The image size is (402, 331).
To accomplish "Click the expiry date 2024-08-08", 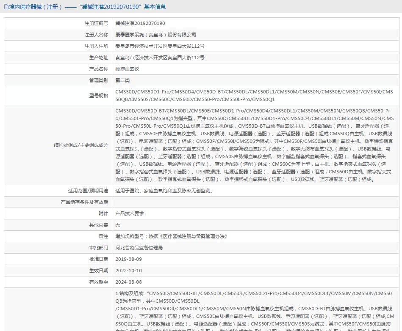I will pos(128,282).
